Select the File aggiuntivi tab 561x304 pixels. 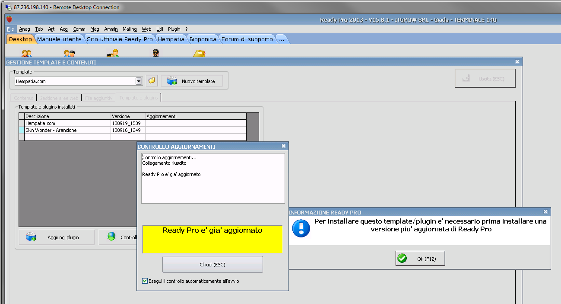coord(99,98)
